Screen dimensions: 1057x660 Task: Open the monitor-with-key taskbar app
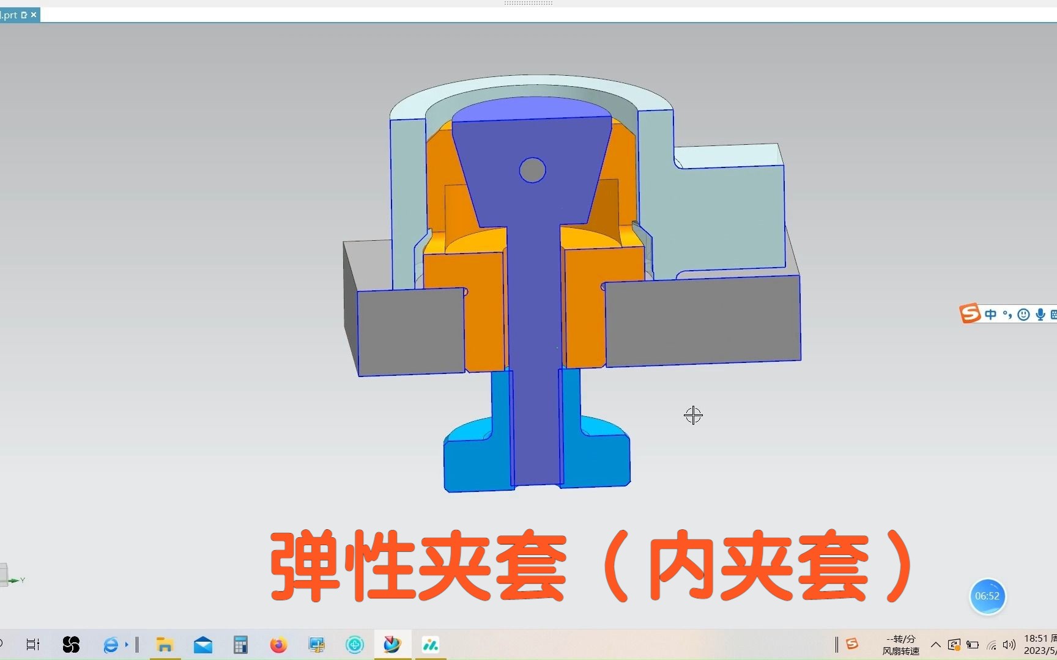point(317,645)
